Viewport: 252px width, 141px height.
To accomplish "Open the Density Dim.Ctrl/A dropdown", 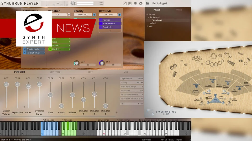I will [83, 15].
